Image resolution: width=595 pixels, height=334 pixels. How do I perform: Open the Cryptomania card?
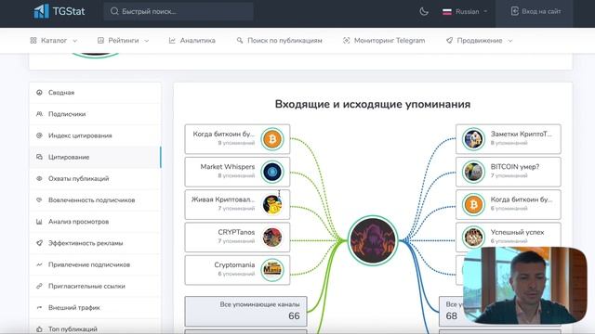[237, 270]
